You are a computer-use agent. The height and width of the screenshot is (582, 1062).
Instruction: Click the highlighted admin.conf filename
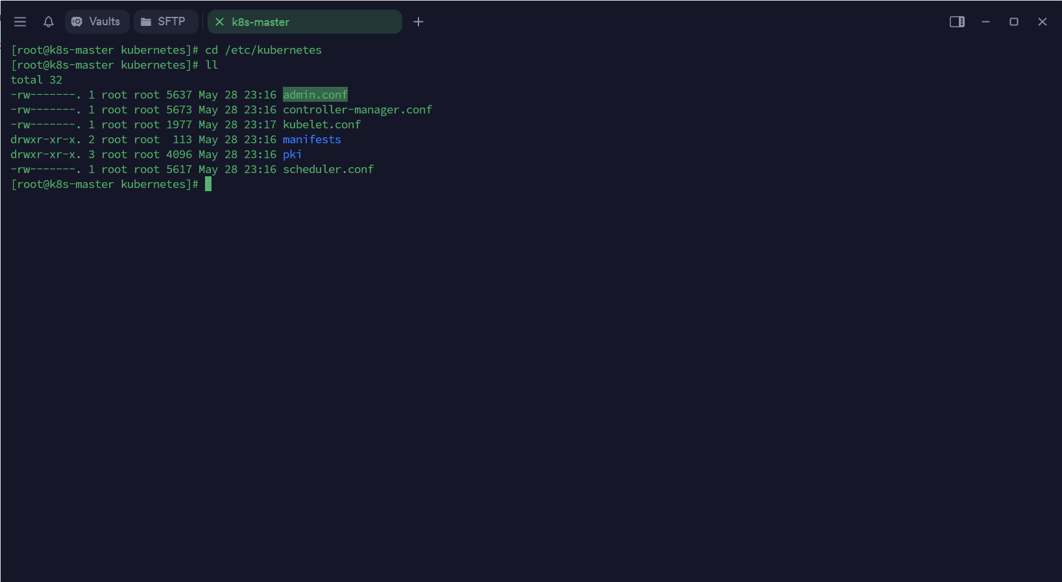315,95
